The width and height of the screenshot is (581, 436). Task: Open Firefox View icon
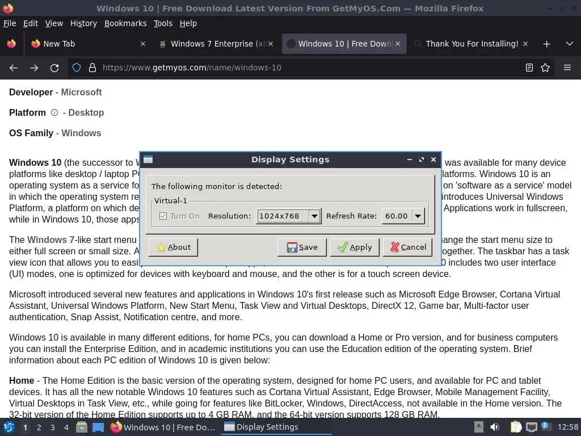coord(11,44)
